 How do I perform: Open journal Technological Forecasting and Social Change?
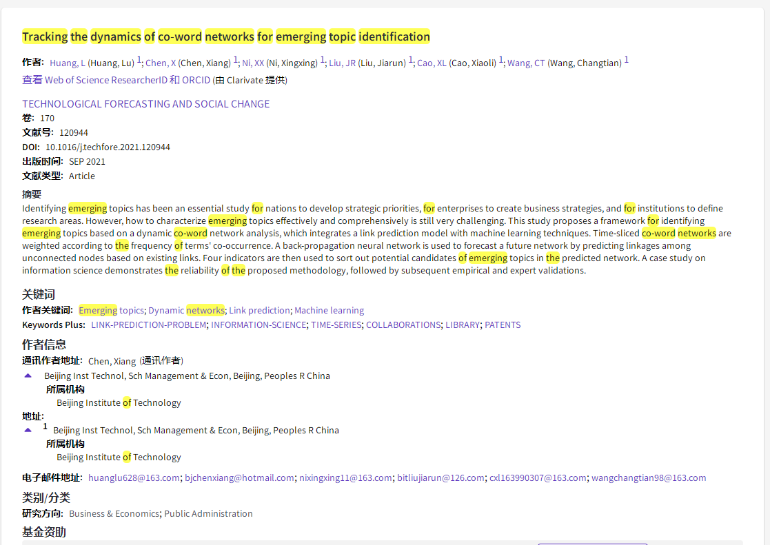point(145,104)
